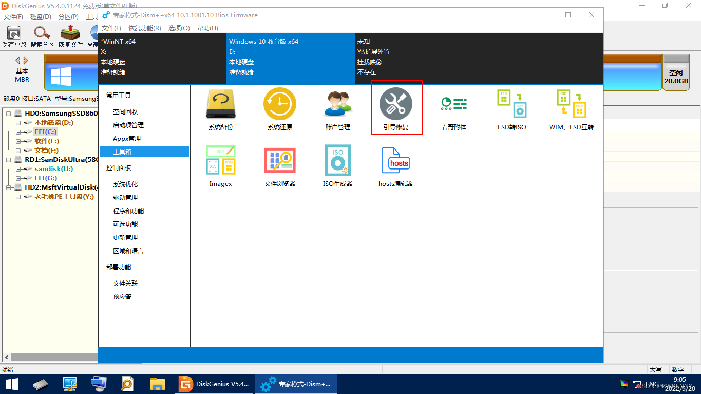Open the 系统还原 restore tool

tap(280, 109)
